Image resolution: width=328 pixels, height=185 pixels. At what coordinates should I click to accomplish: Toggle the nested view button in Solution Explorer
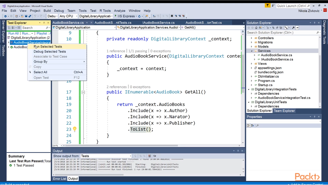(x=286, y=28)
